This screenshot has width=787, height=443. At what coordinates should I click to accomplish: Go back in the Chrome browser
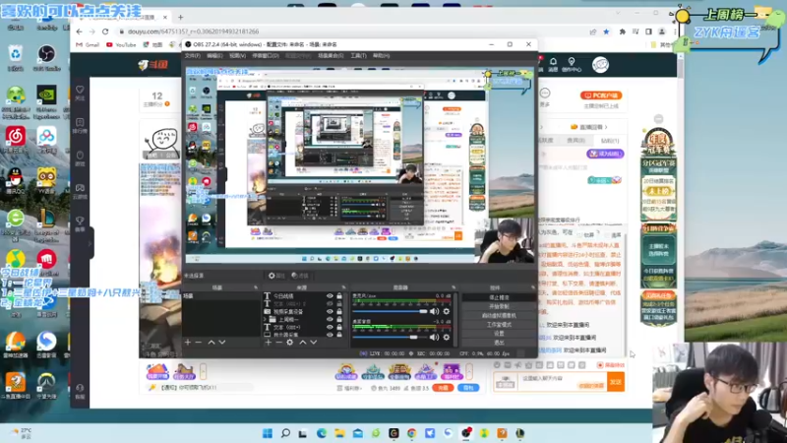[80, 32]
